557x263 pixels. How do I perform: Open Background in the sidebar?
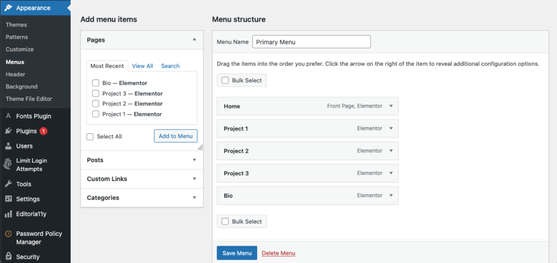(21, 86)
